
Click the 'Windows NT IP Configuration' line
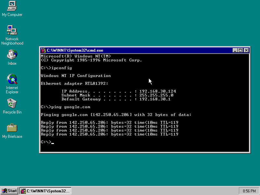point(76,76)
